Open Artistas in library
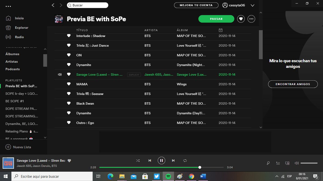Viewport: 323px width, 181px height. (x=12, y=61)
